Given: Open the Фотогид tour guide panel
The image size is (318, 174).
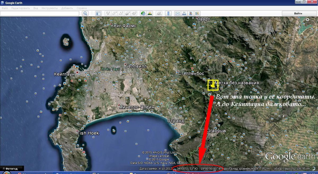Looking at the screenshot, I should point(12,168).
